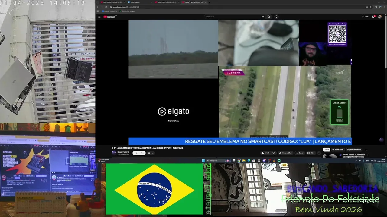387x217 pixels.
Task: Click the YouTube Premium logo
Action: pos(110,17)
